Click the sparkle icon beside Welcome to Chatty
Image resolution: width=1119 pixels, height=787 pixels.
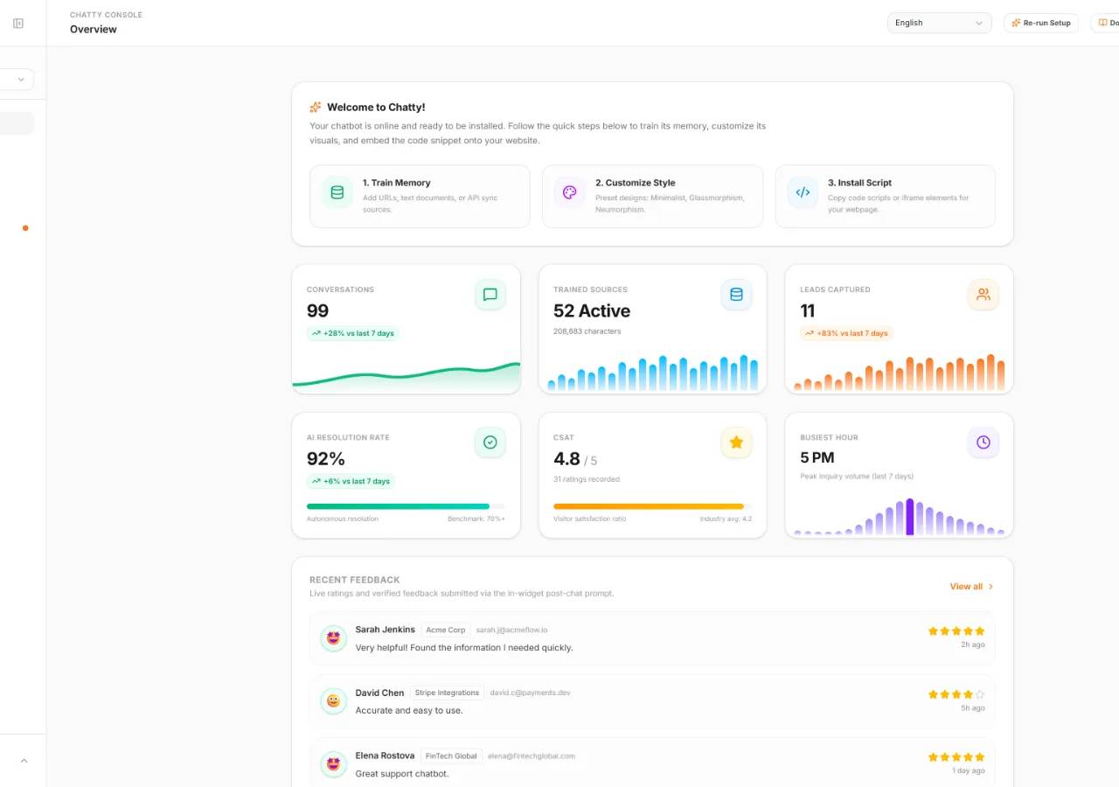pos(316,108)
